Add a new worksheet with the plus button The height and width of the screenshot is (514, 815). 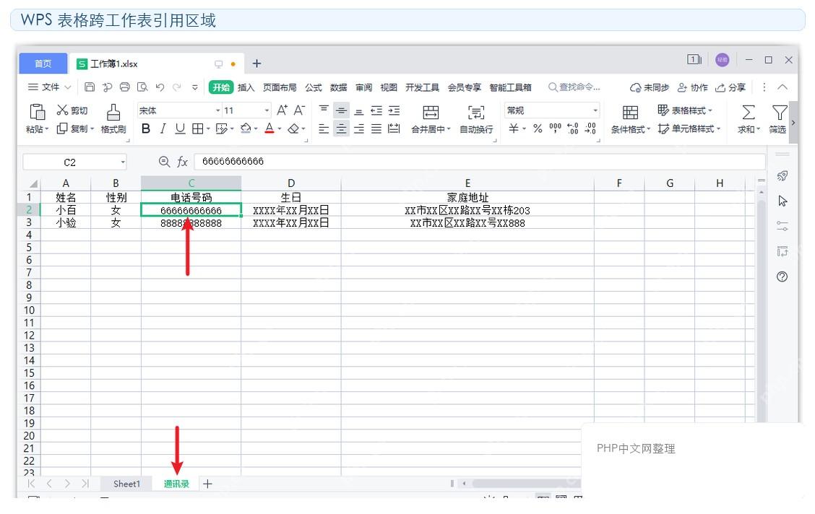[x=207, y=484]
